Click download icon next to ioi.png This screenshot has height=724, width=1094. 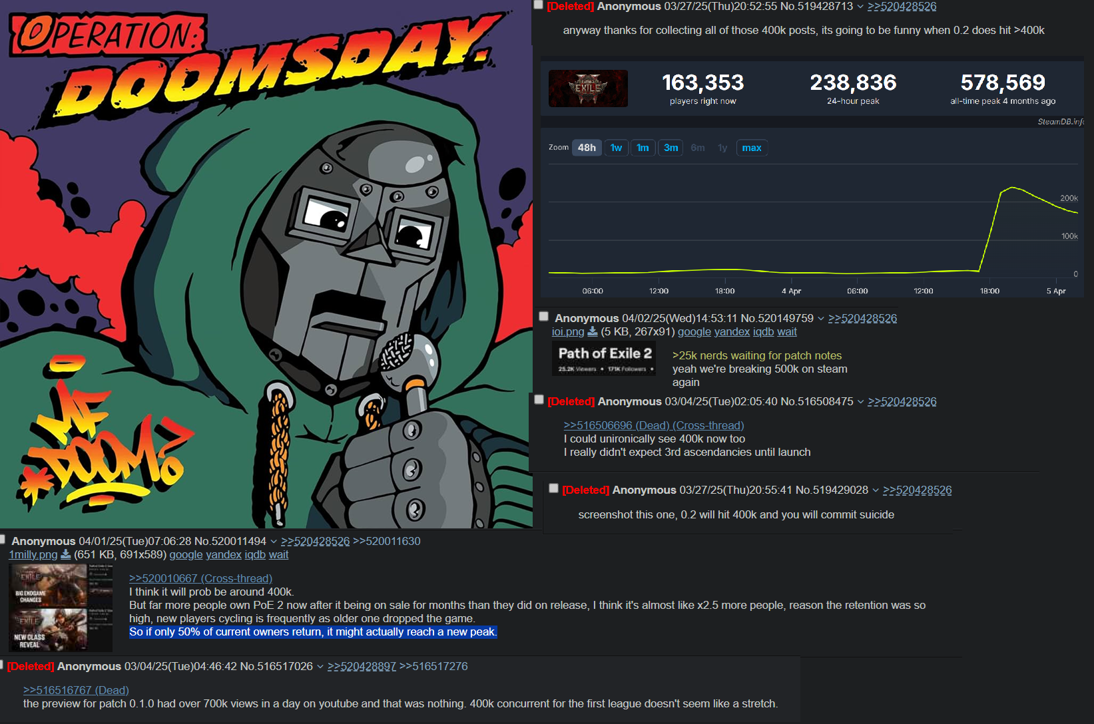pyautogui.click(x=593, y=331)
